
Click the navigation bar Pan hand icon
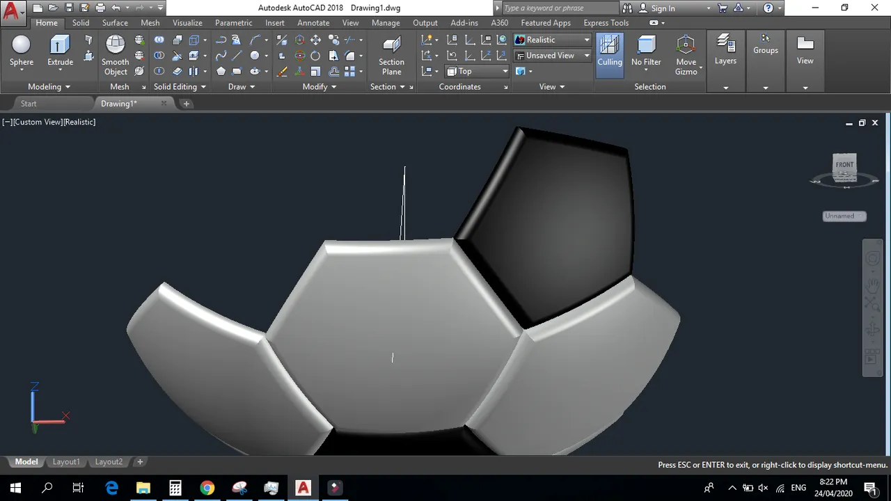point(872,285)
